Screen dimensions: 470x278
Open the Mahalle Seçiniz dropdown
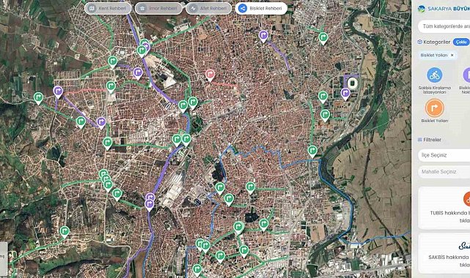tap(444, 172)
